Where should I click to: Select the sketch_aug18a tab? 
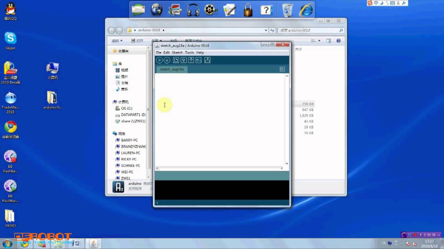[172, 69]
